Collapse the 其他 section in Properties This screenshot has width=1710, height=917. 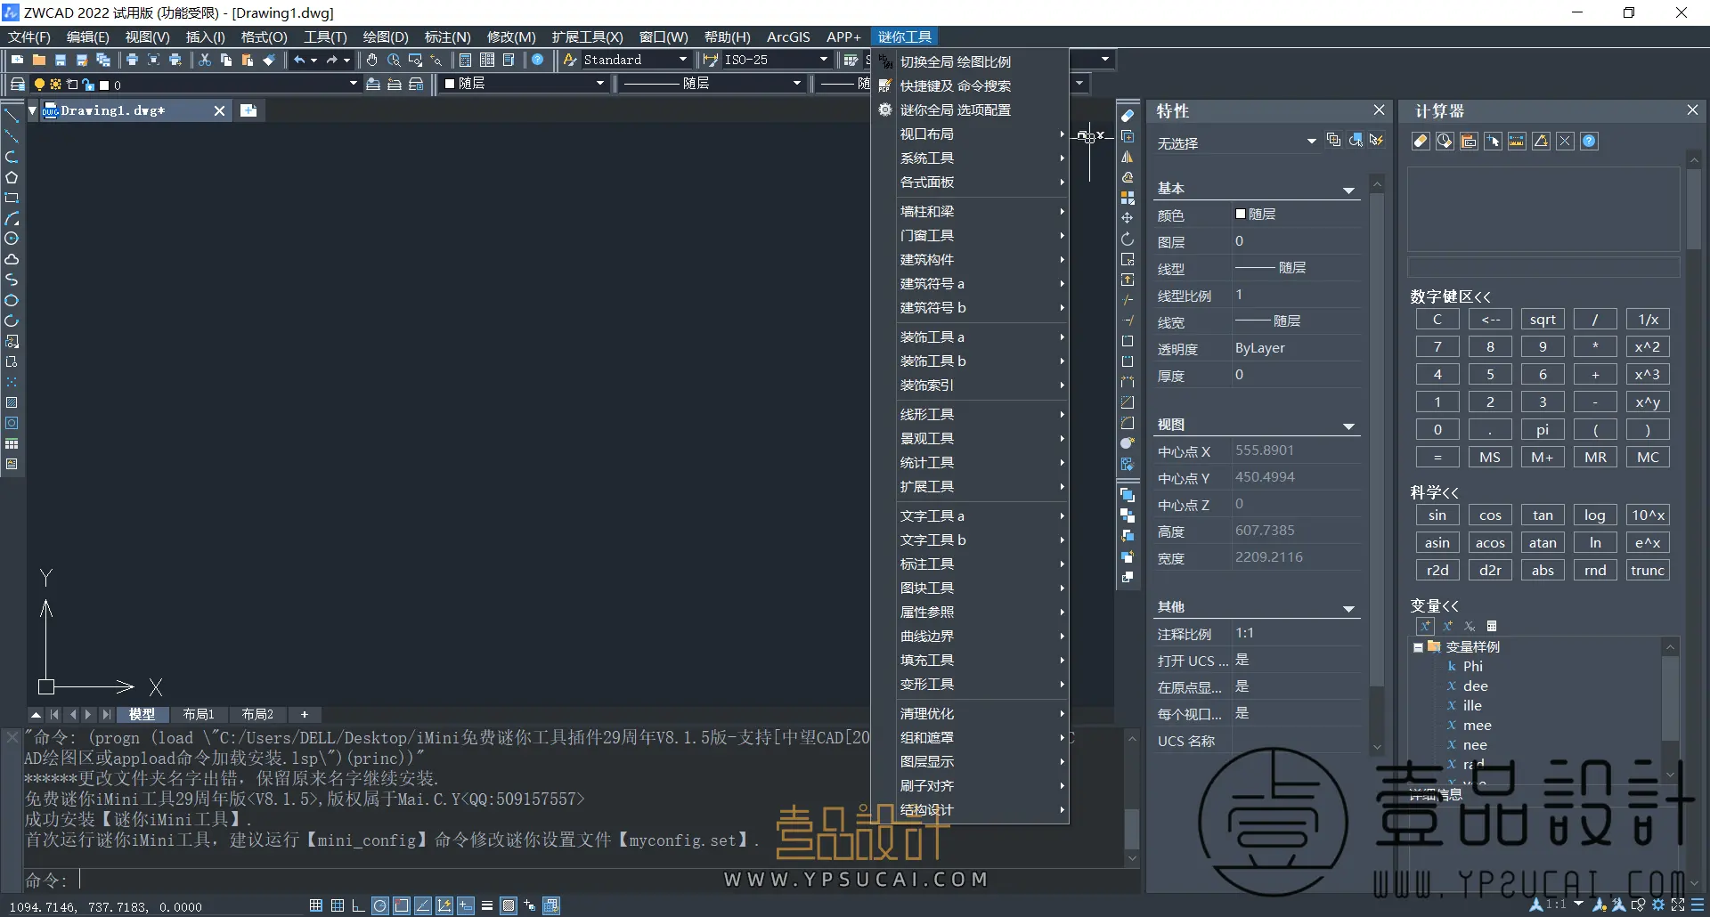click(1349, 608)
